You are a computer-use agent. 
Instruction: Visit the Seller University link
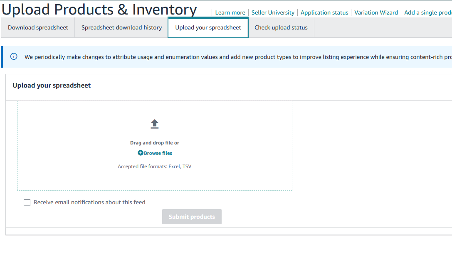273,12
